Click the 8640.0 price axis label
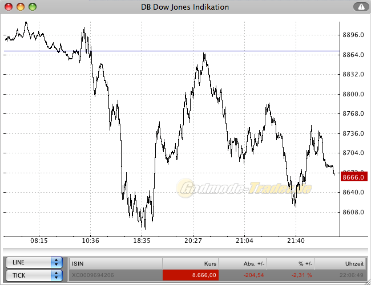This screenshot has width=371, height=285. point(353,192)
